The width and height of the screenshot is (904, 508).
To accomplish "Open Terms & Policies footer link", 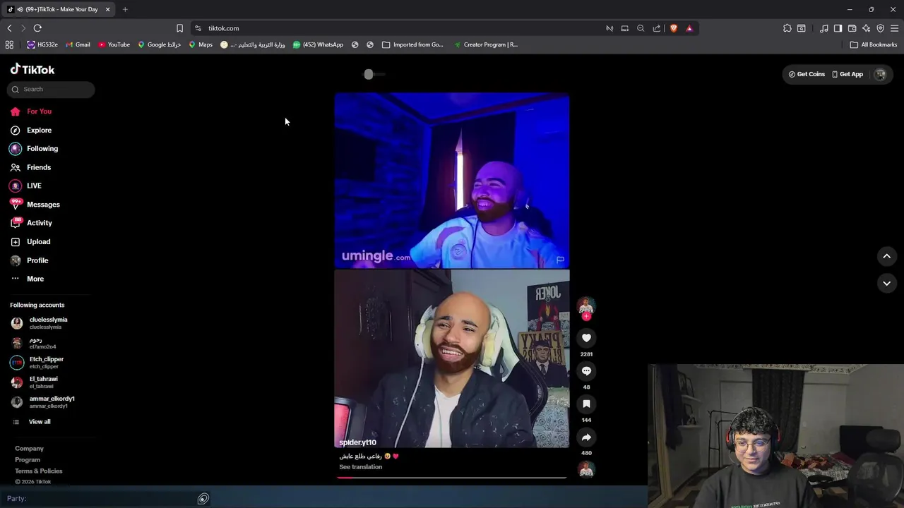I will 39,471.
